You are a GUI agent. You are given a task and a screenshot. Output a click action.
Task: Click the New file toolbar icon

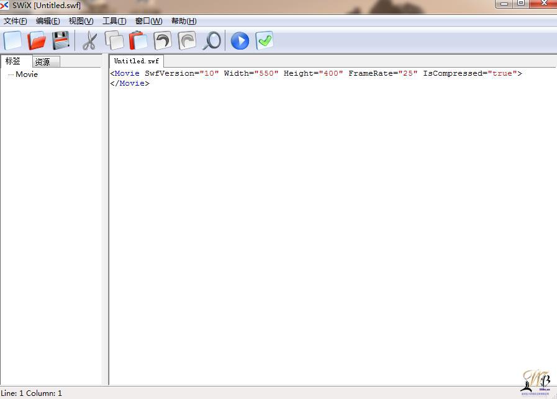(x=12, y=41)
